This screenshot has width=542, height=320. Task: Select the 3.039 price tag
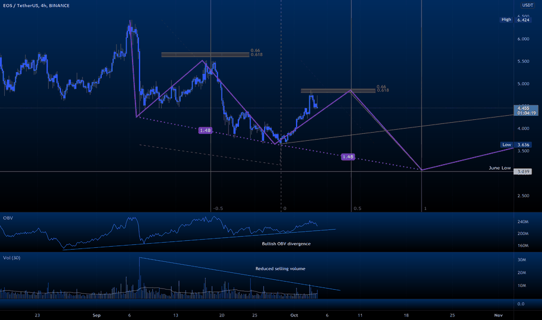point(523,172)
